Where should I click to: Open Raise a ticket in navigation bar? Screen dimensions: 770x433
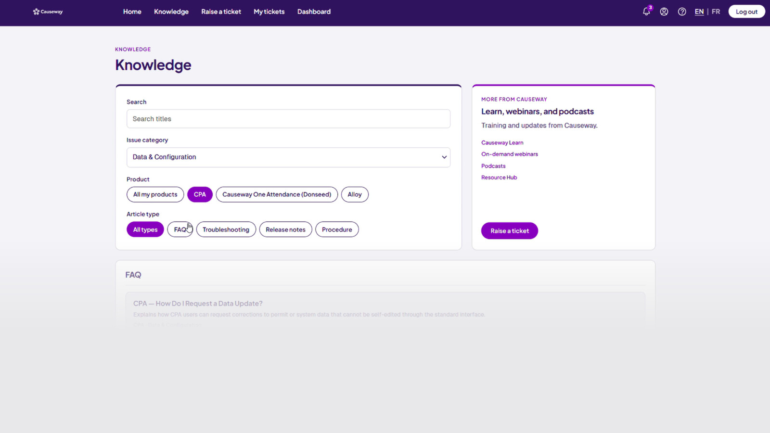(x=221, y=12)
